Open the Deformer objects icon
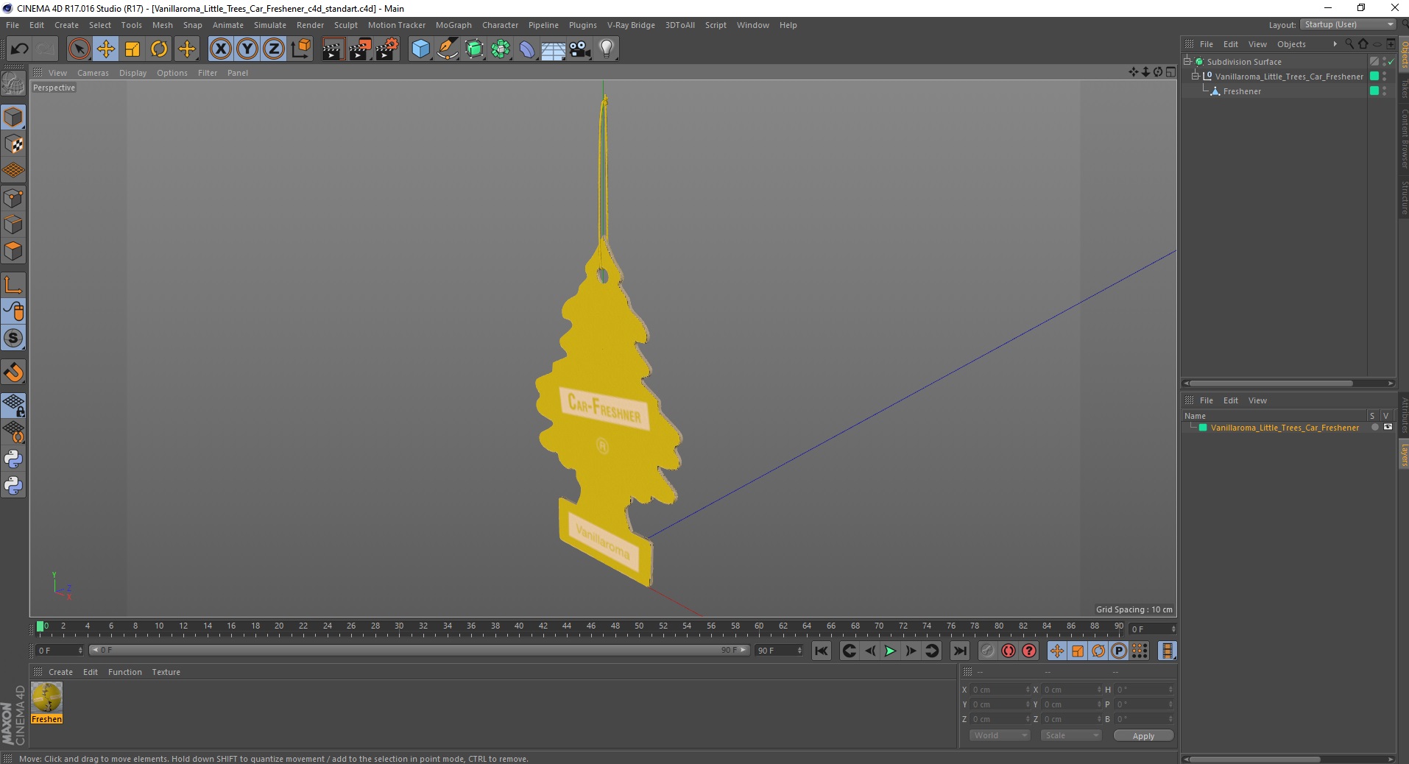The height and width of the screenshot is (764, 1409). pyautogui.click(x=527, y=49)
